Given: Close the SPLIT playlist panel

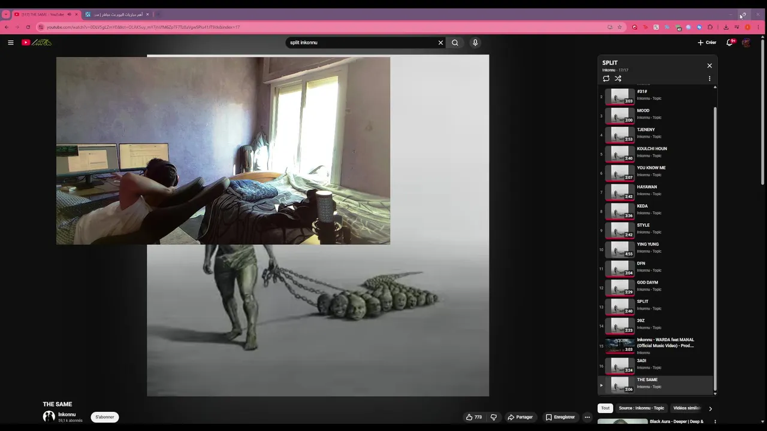Looking at the screenshot, I should click(709, 66).
